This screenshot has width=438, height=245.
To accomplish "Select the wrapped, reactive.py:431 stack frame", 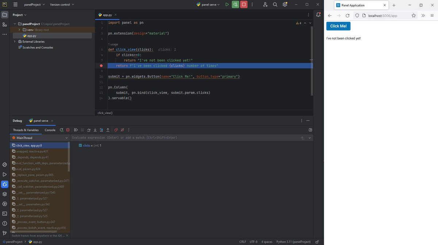I will pyautogui.click(x=39, y=151).
